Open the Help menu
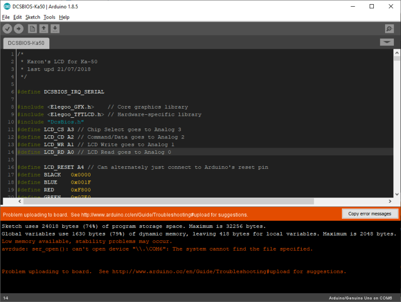This screenshot has height=302, width=401. pyautogui.click(x=64, y=17)
